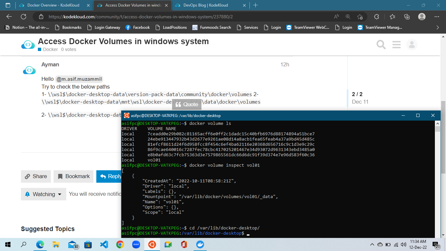The width and height of the screenshot is (446, 251).
Task: Open Zoom app from taskbar
Action: pyautogui.click(x=136, y=244)
